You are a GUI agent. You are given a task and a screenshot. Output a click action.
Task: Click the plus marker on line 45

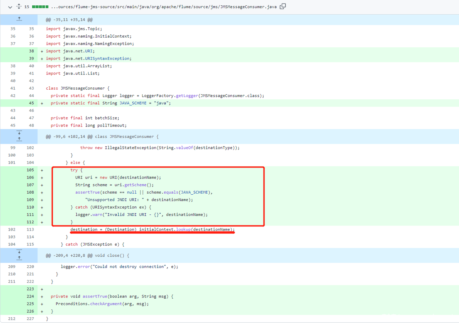coord(42,103)
